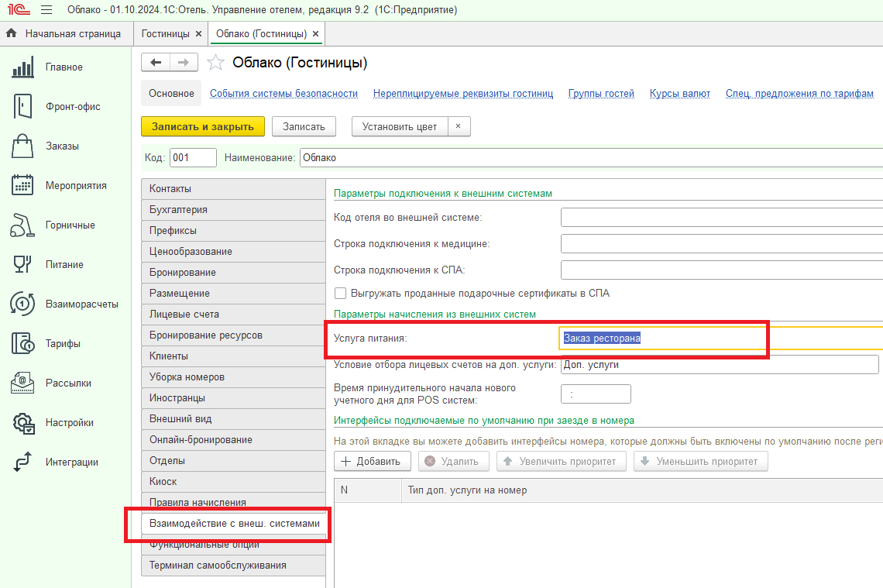
Task: Open the Иностранцы settings page
Action: 233,397
